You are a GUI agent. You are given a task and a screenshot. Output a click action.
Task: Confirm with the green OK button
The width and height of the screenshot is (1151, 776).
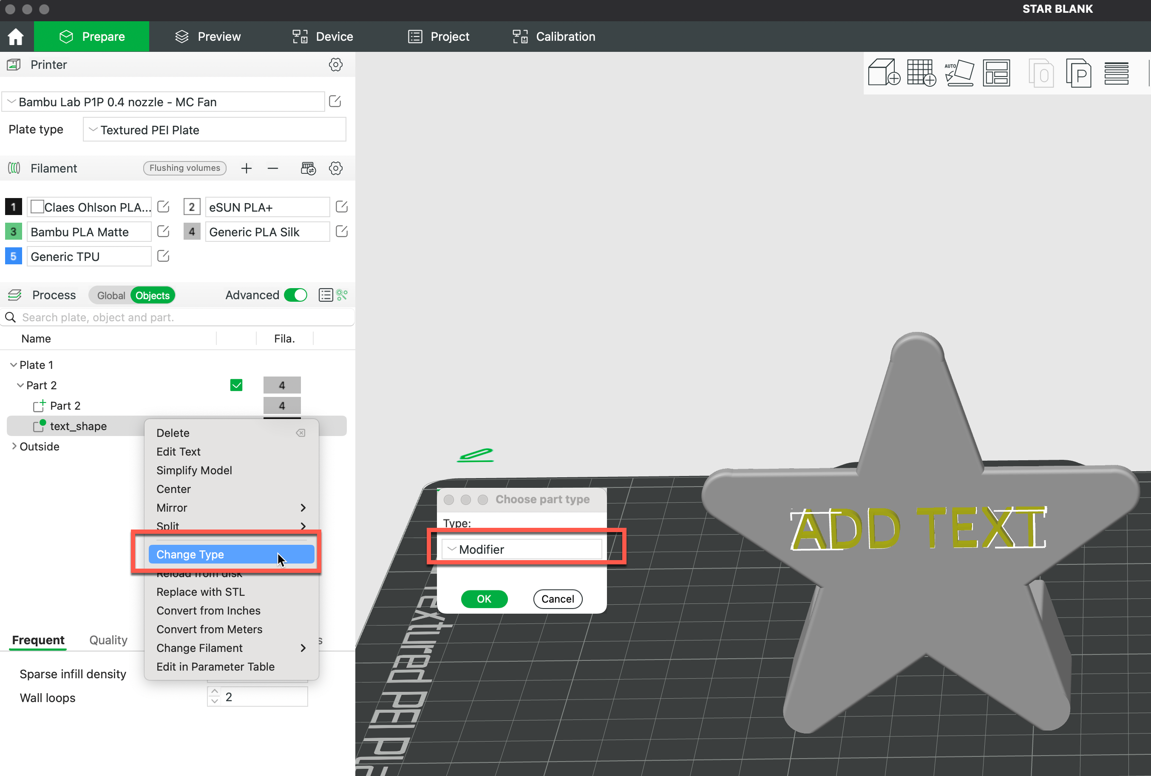tap(484, 599)
